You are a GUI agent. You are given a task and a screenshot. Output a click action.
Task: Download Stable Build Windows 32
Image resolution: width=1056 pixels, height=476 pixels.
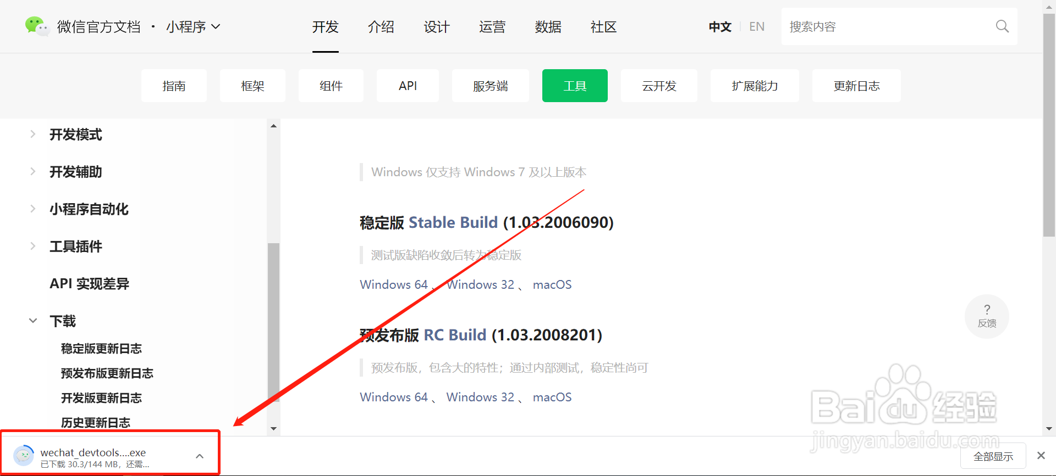tap(480, 284)
